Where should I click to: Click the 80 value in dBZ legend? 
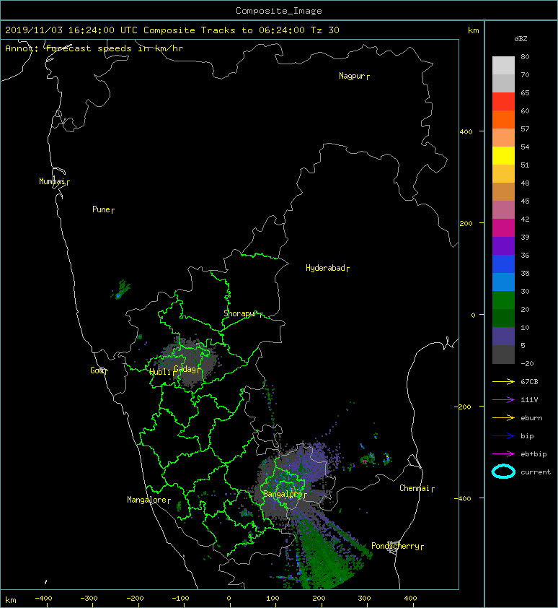point(525,56)
